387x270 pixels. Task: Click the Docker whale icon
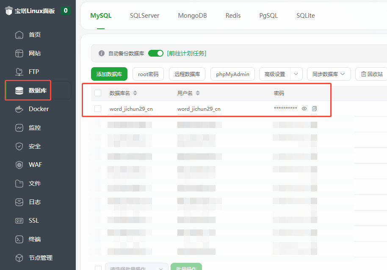click(x=19, y=109)
